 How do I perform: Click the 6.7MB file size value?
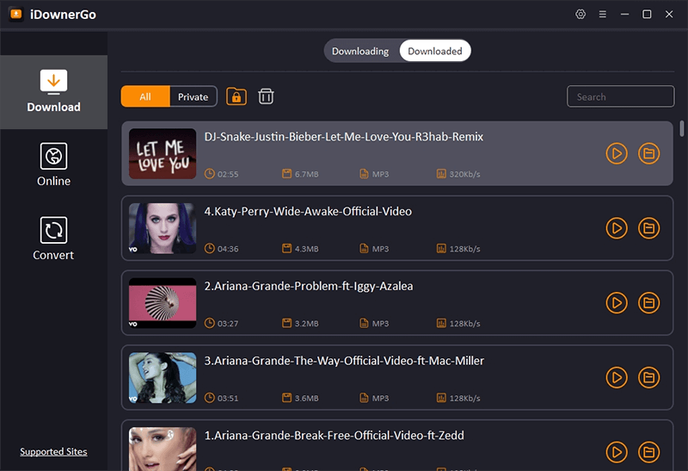306,174
